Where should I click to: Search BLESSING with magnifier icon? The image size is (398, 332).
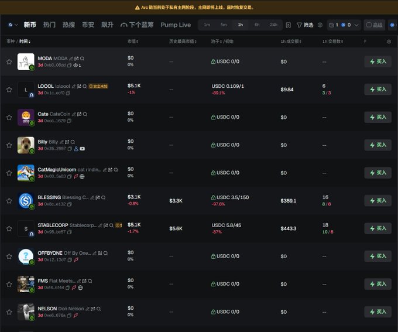[104, 198]
